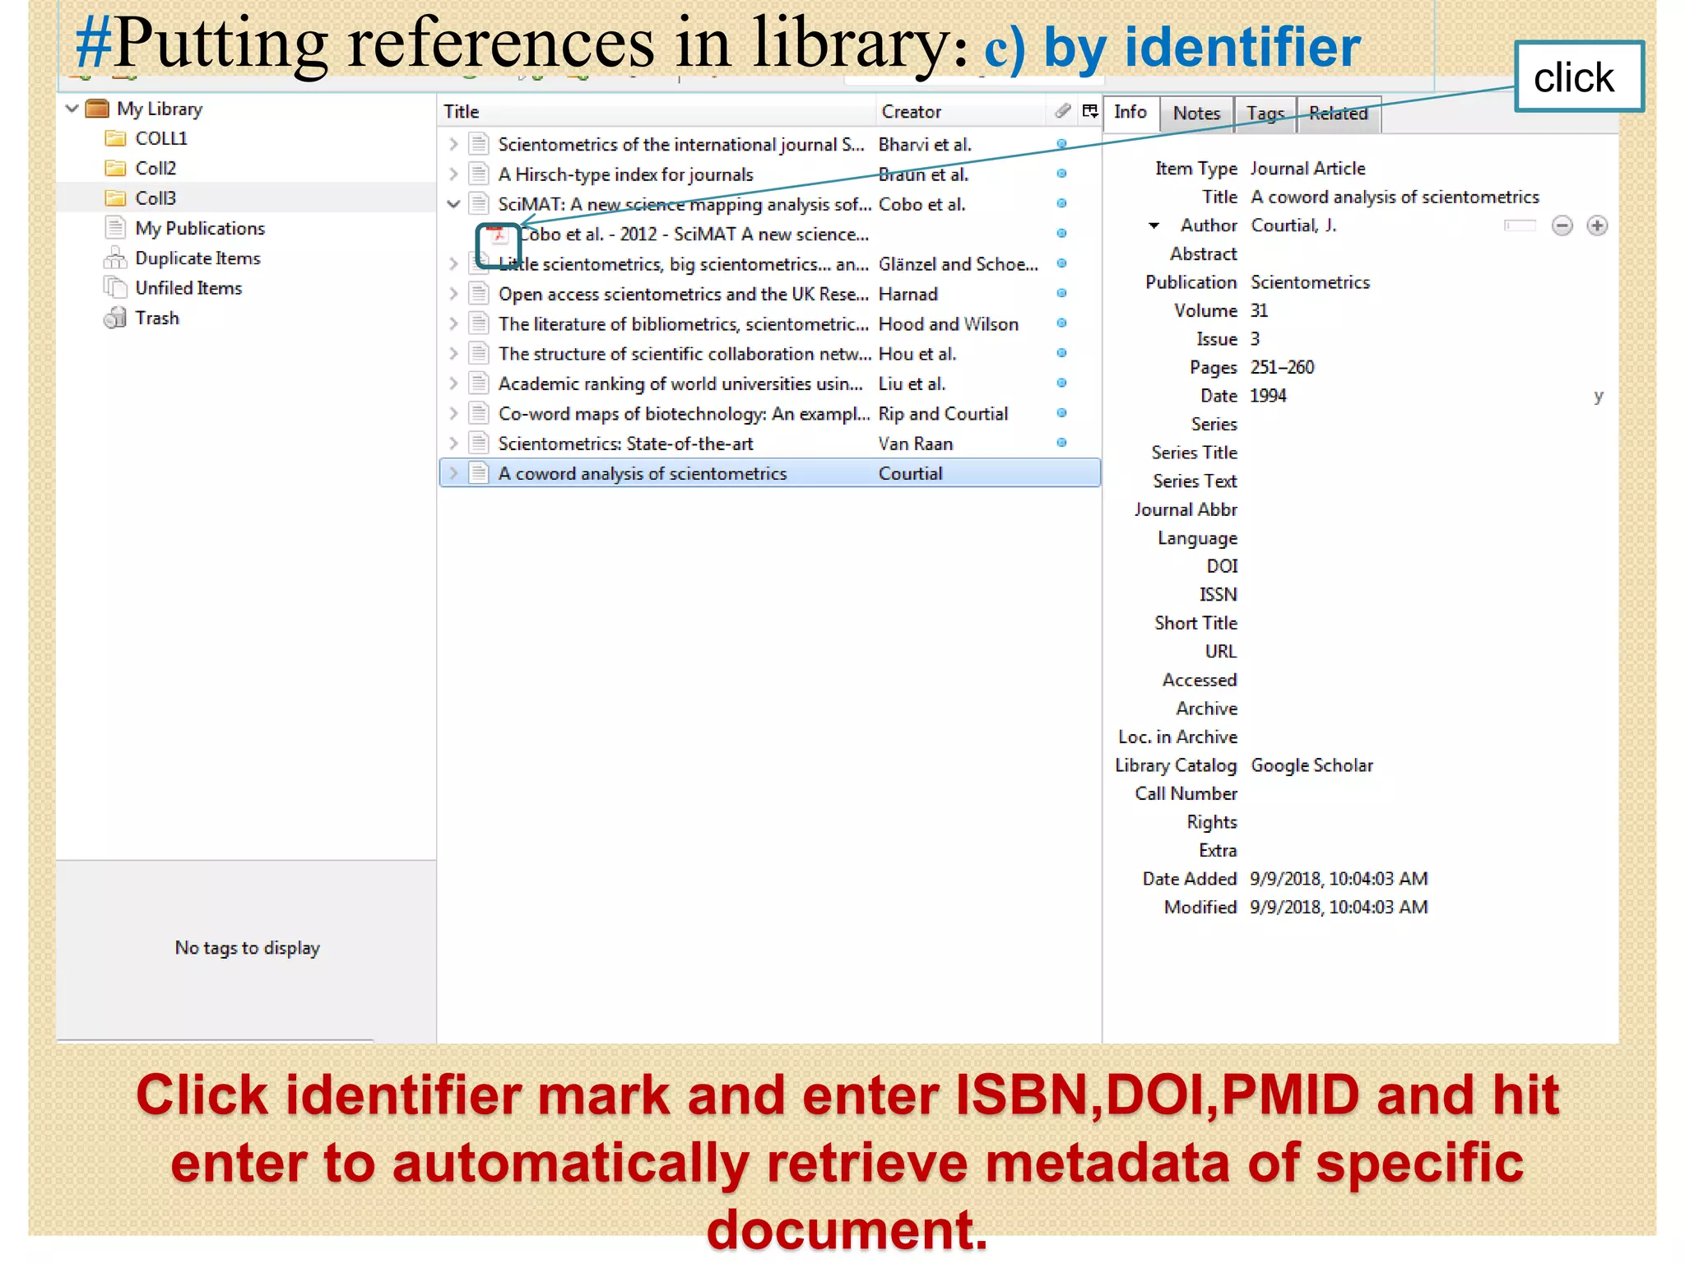1685x1264 pixels.
Task: Click attachment dot for Braun et al.
Action: (x=1062, y=174)
